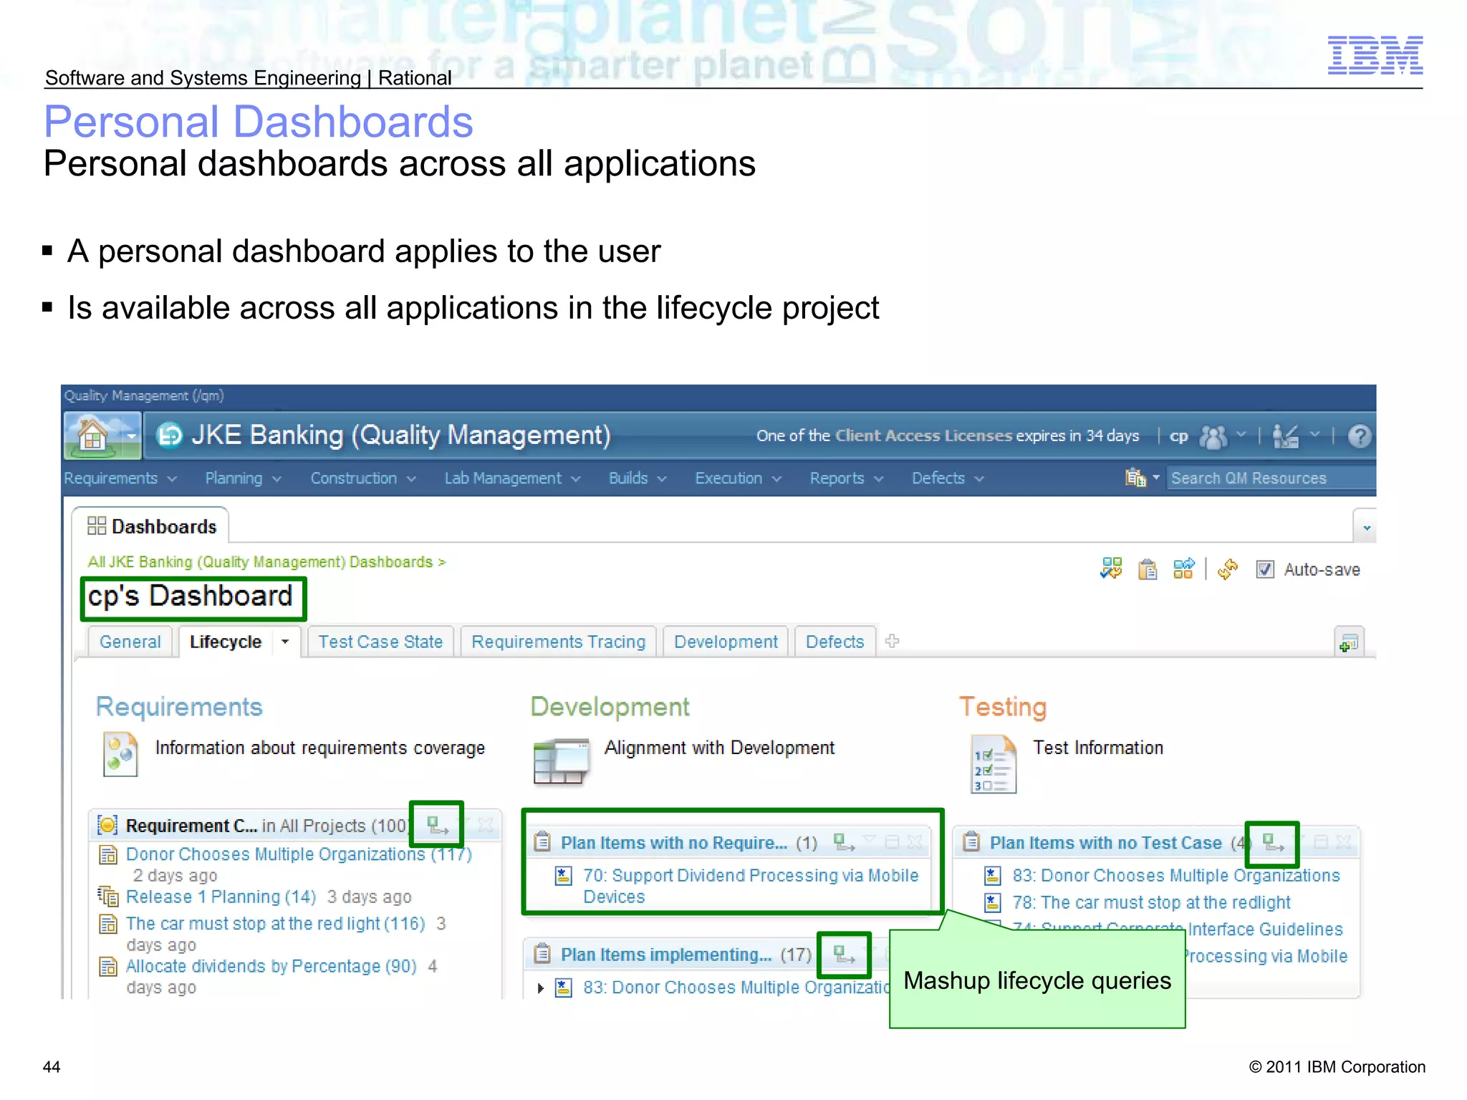Switch to the Requirements Tracing tab

[x=559, y=642]
